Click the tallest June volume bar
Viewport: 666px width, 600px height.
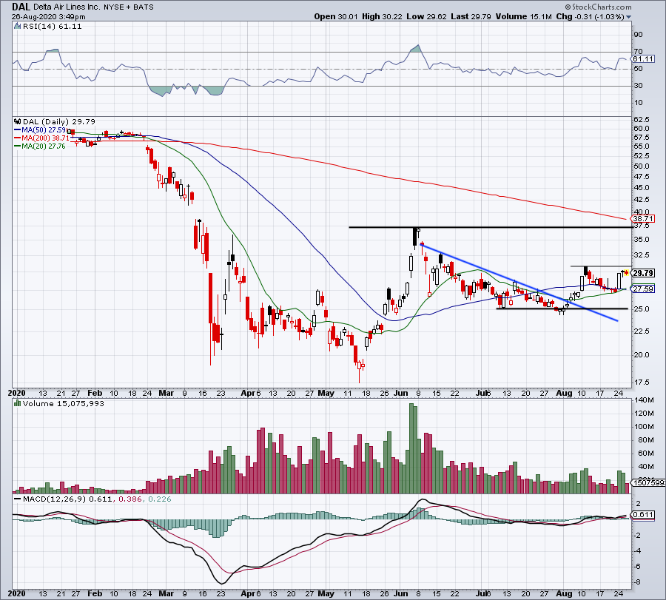pos(411,448)
